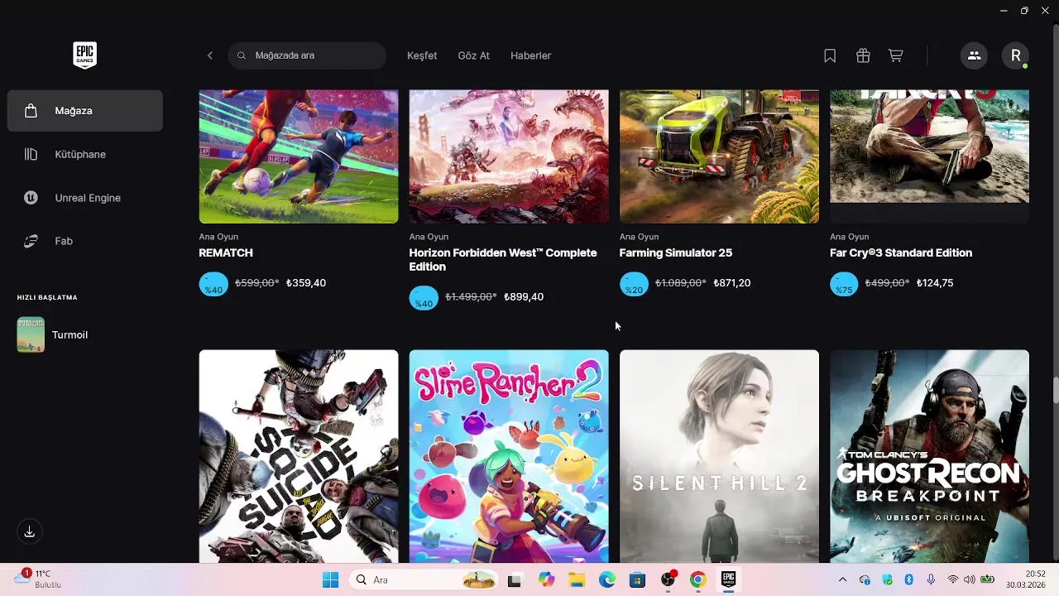The image size is (1059, 596).
Task: Open the Suicide Squad game card
Action: (x=299, y=456)
